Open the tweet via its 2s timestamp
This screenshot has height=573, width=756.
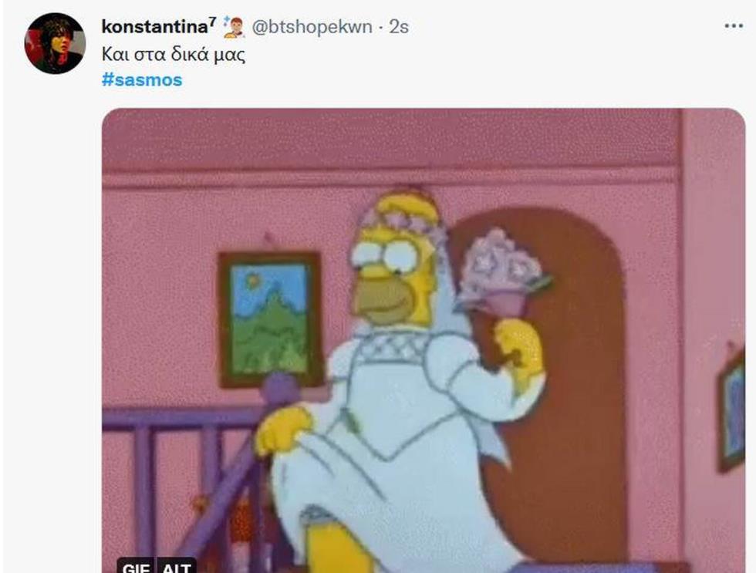click(399, 27)
